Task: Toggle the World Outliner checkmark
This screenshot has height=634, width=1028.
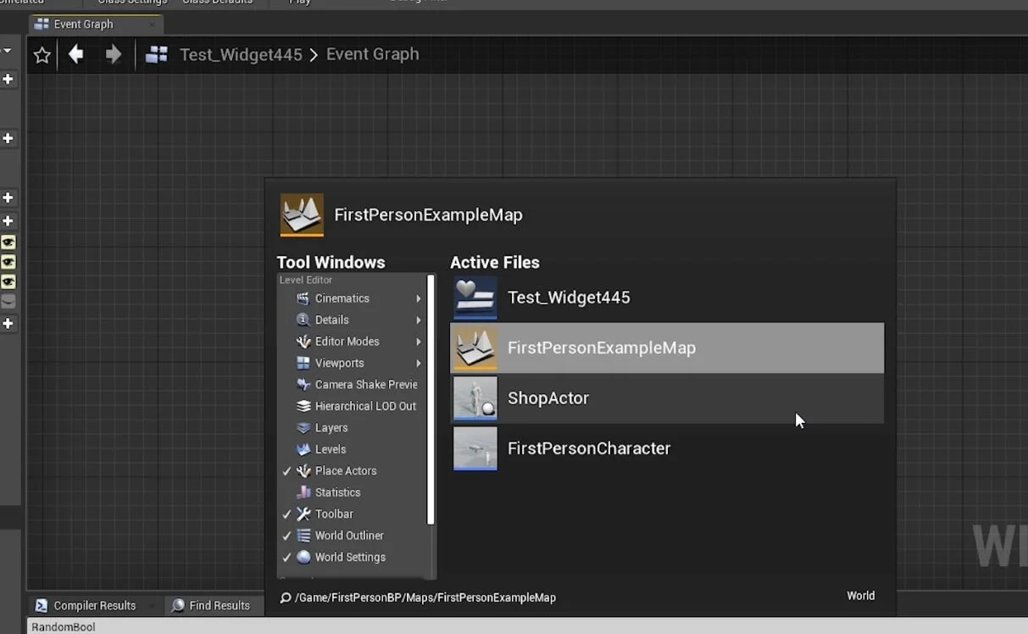Action: tap(287, 535)
